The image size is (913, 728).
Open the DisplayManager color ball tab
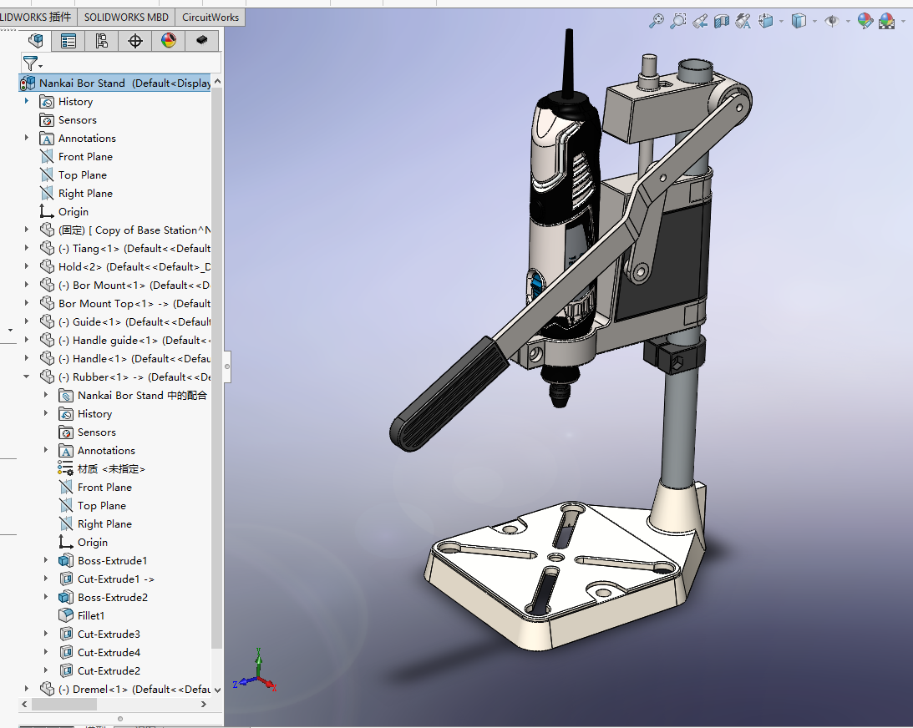tap(169, 40)
